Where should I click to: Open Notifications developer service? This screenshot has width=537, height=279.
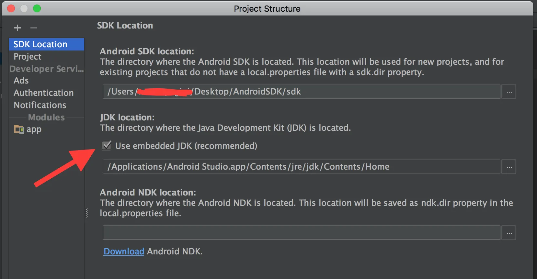tap(40, 105)
